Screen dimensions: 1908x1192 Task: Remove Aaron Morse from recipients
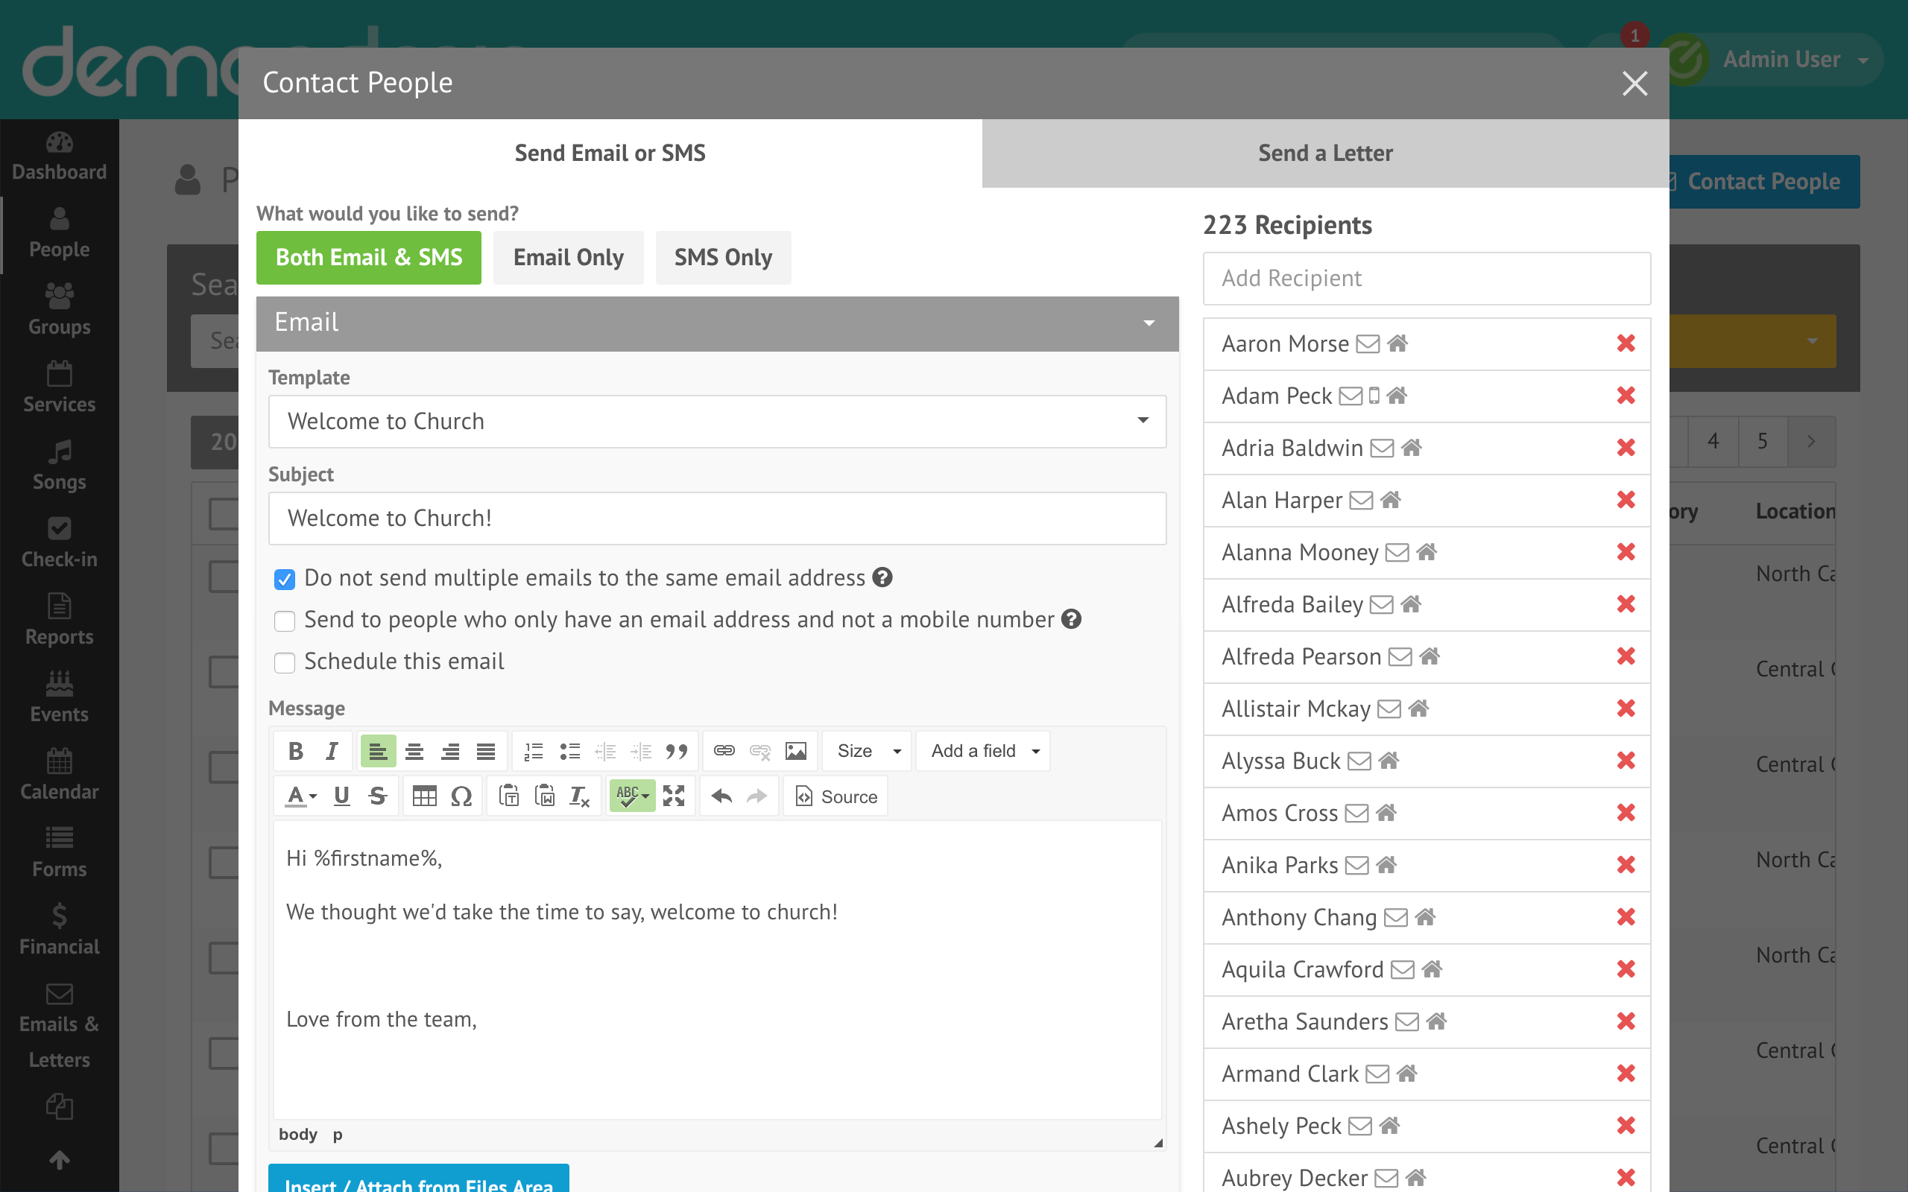click(1625, 343)
